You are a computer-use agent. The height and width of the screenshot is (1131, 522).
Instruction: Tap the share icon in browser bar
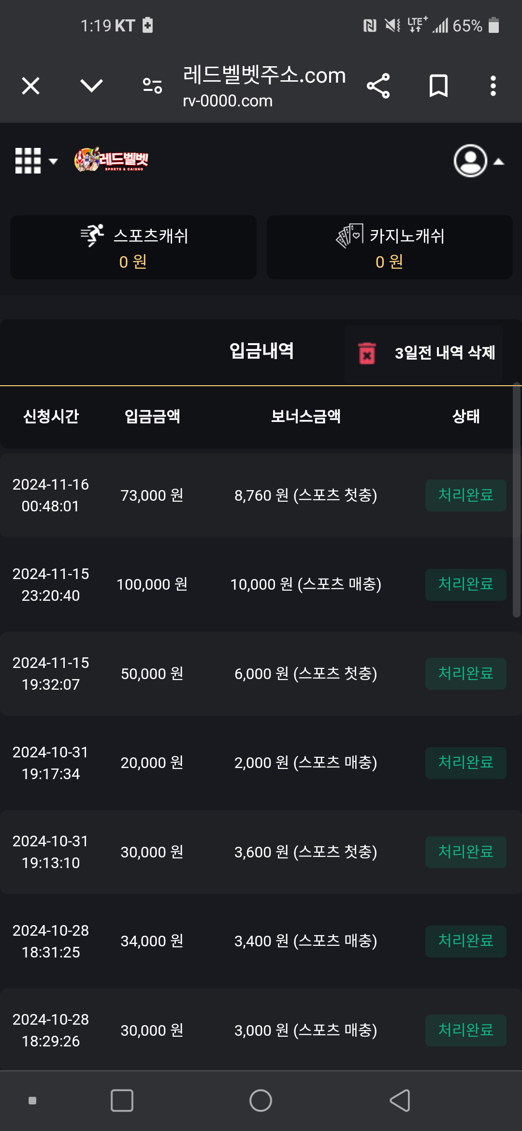(378, 86)
